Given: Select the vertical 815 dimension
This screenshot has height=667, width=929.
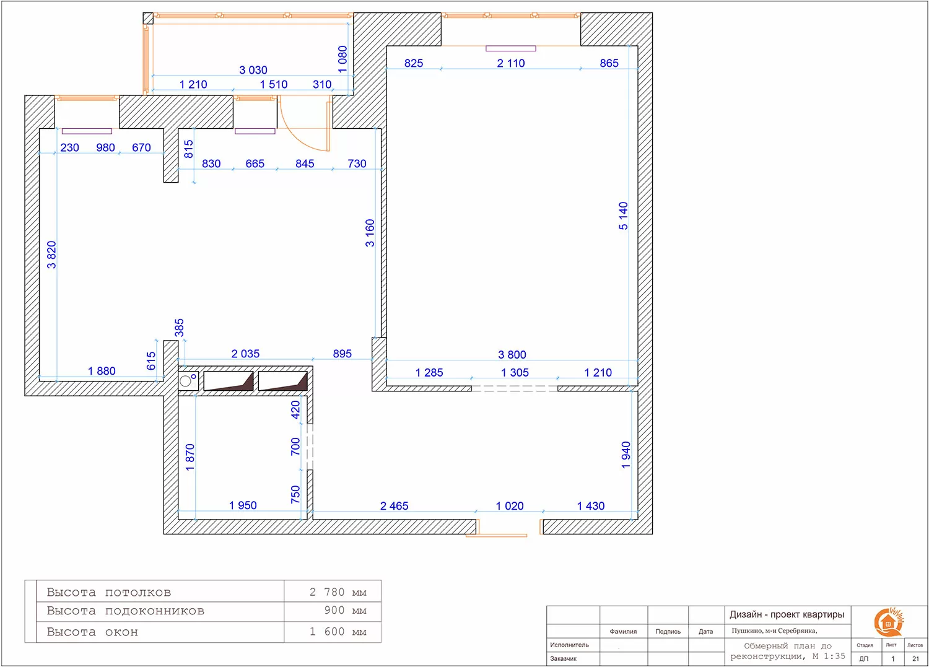Looking at the screenshot, I should 189,149.
